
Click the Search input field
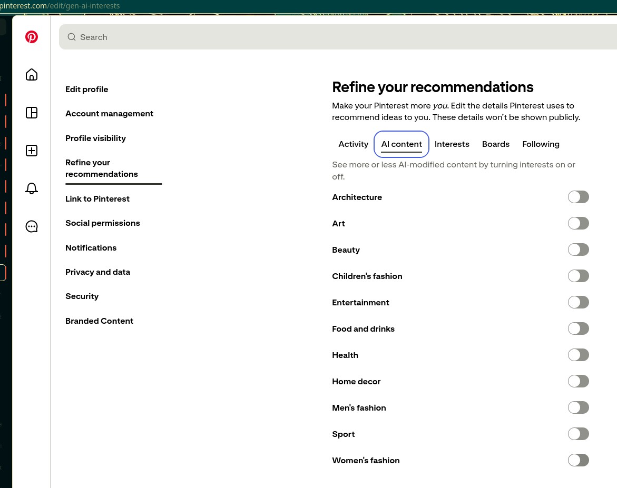click(338, 37)
